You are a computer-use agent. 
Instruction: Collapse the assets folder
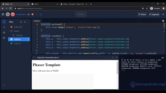click(10, 31)
